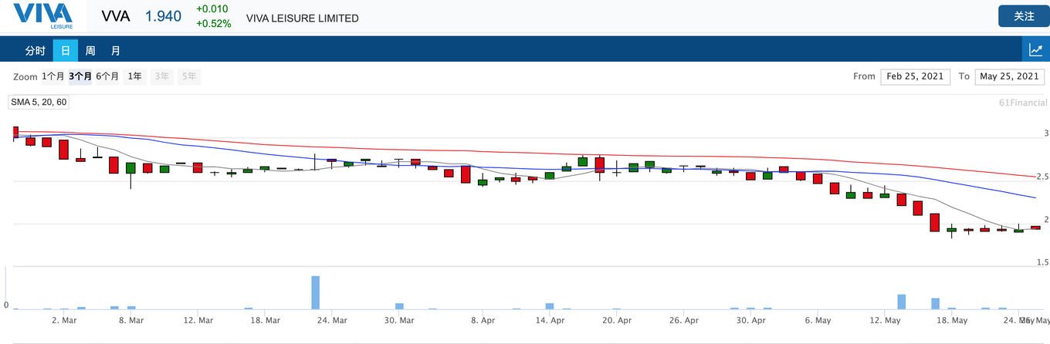1050x344 pixels.
Task: Switch to the 月 monthly tab
Action: (115, 51)
